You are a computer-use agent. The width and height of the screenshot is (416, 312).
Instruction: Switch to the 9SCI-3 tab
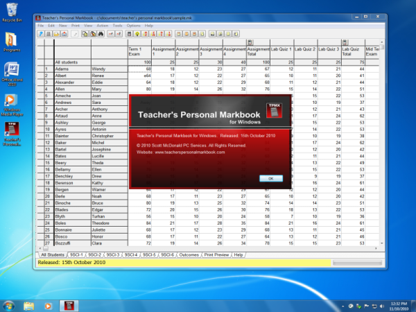(113, 254)
